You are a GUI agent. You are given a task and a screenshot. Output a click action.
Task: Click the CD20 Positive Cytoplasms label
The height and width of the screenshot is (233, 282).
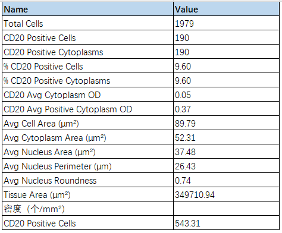click(54, 52)
